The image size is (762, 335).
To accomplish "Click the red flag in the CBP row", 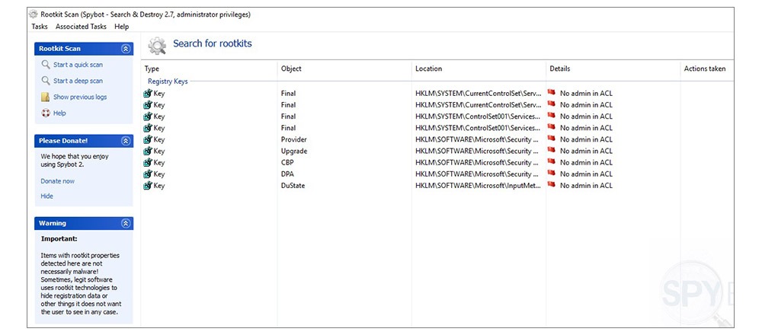I will 551,162.
